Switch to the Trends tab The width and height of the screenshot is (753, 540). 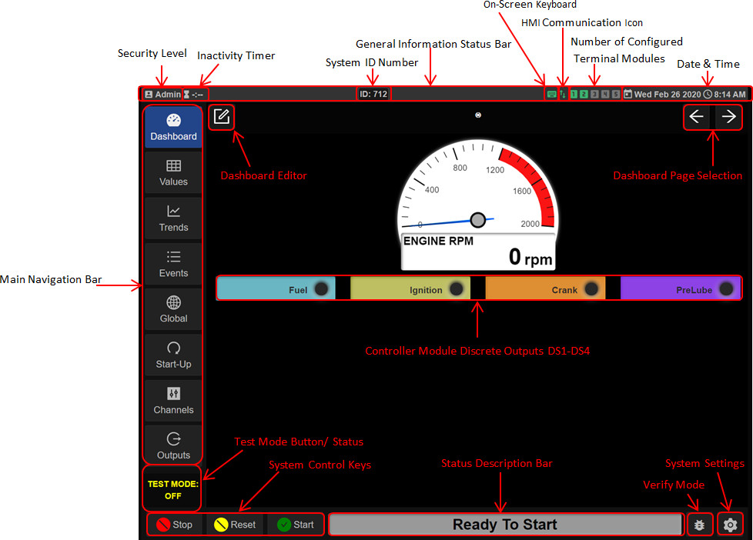click(173, 218)
